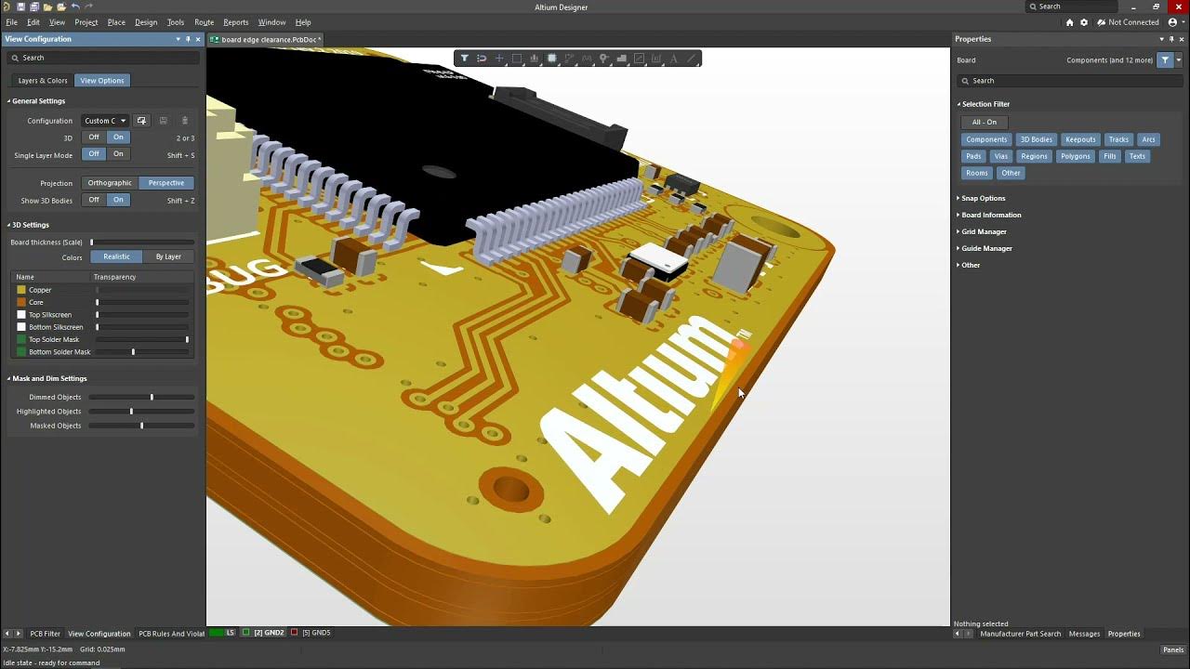
Task: Click the Properties filter funnel button
Action: (1165, 59)
